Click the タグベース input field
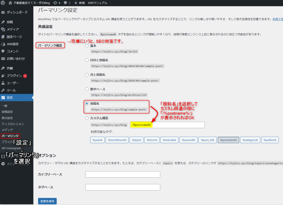 [x=123, y=187]
